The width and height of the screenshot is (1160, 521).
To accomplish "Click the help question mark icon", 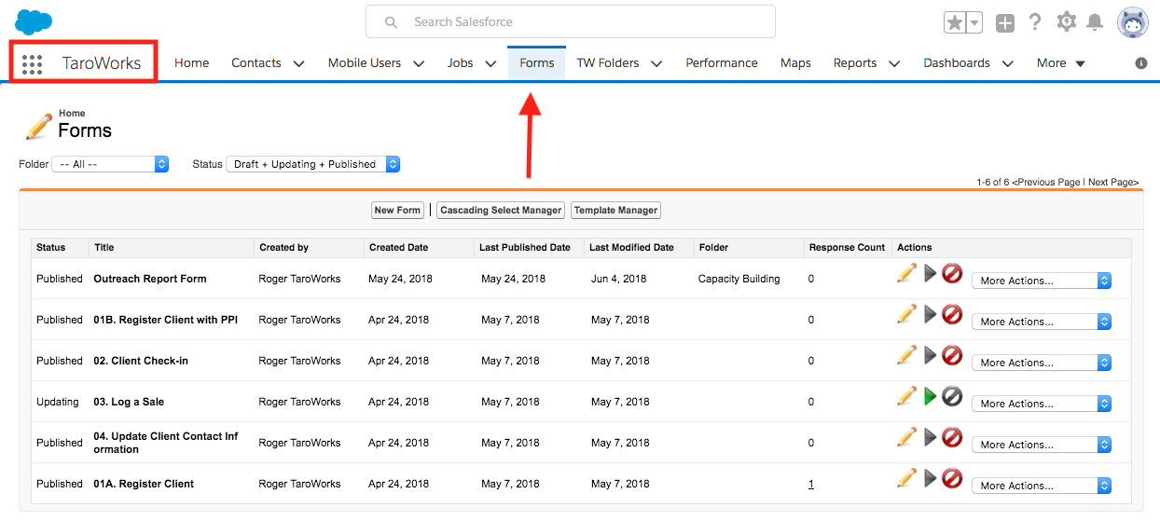I will tap(1035, 22).
